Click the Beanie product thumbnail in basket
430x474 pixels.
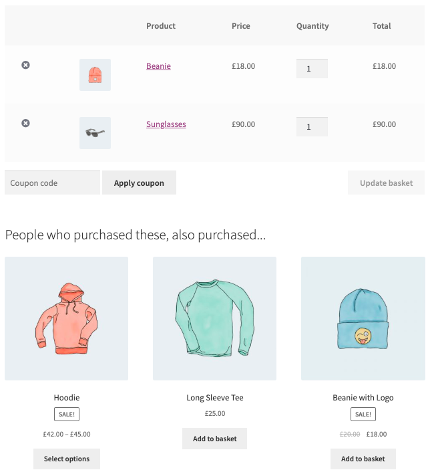click(95, 75)
